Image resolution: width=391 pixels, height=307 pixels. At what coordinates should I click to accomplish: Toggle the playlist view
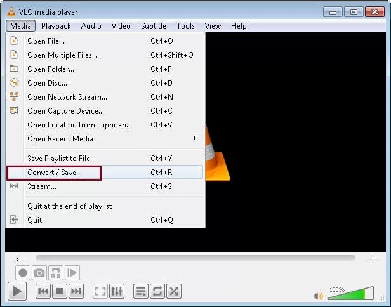click(141, 291)
